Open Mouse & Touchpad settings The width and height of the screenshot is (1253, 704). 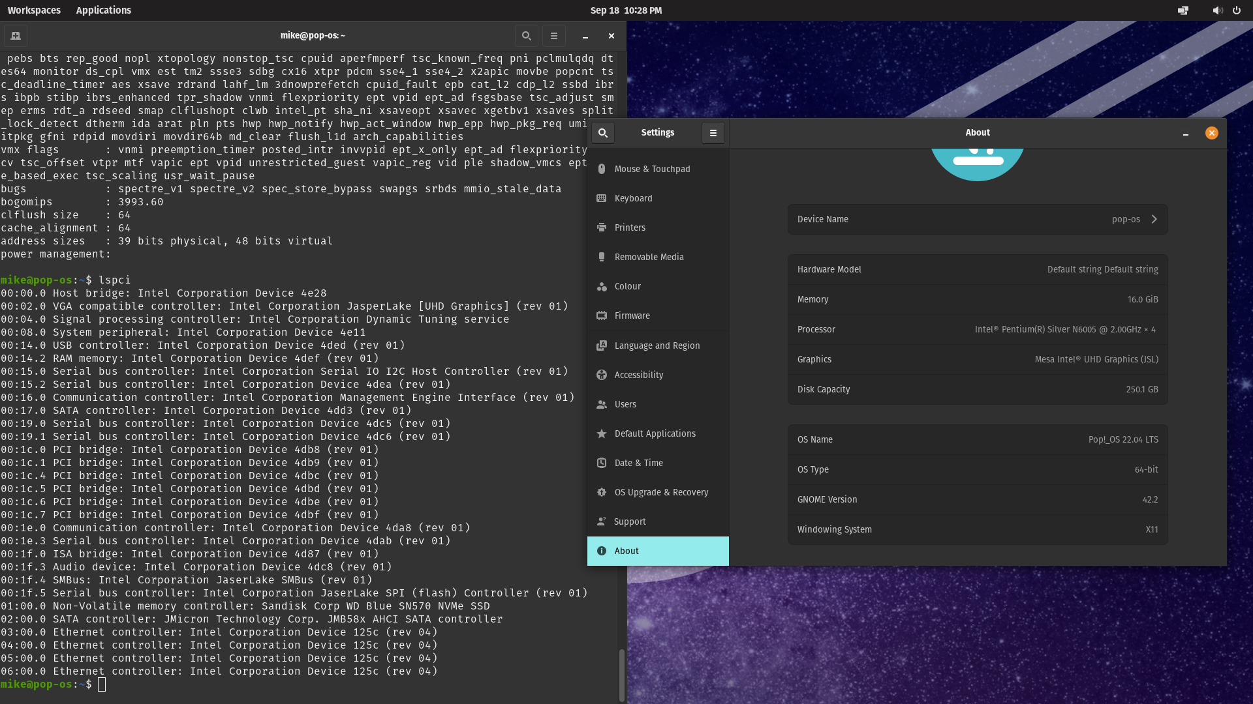click(x=652, y=169)
